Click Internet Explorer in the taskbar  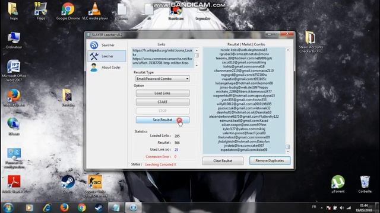[47, 208]
